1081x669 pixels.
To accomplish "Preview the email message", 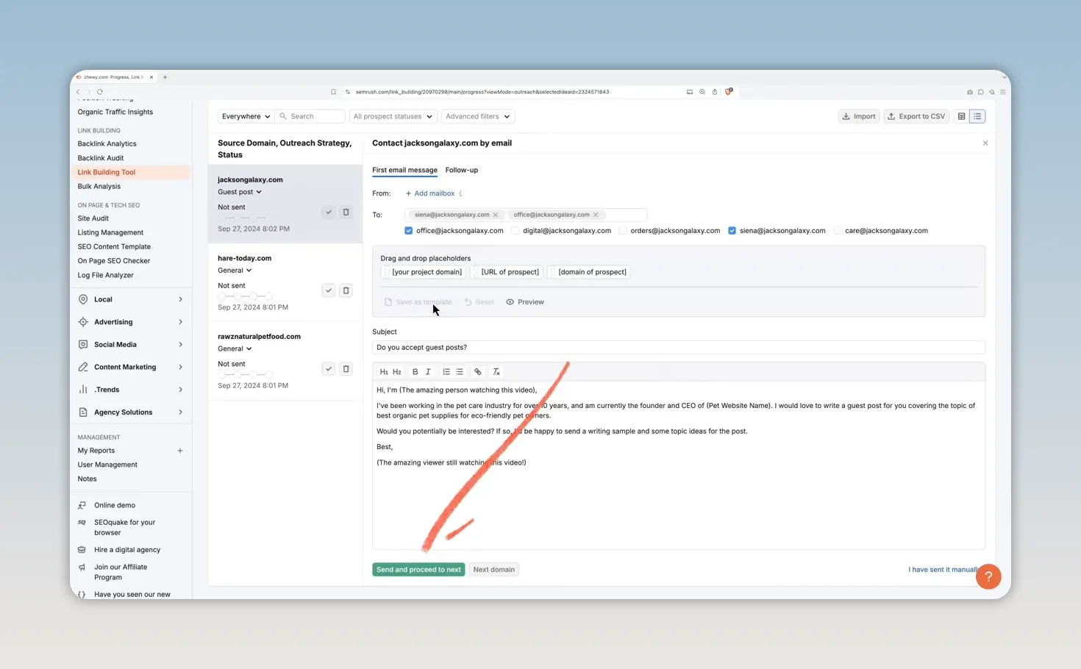I will click(525, 302).
